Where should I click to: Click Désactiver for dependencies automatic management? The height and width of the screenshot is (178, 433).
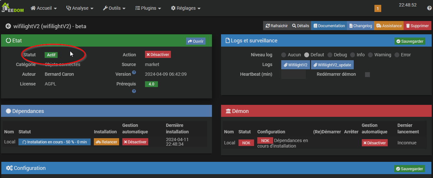click(135, 142)
